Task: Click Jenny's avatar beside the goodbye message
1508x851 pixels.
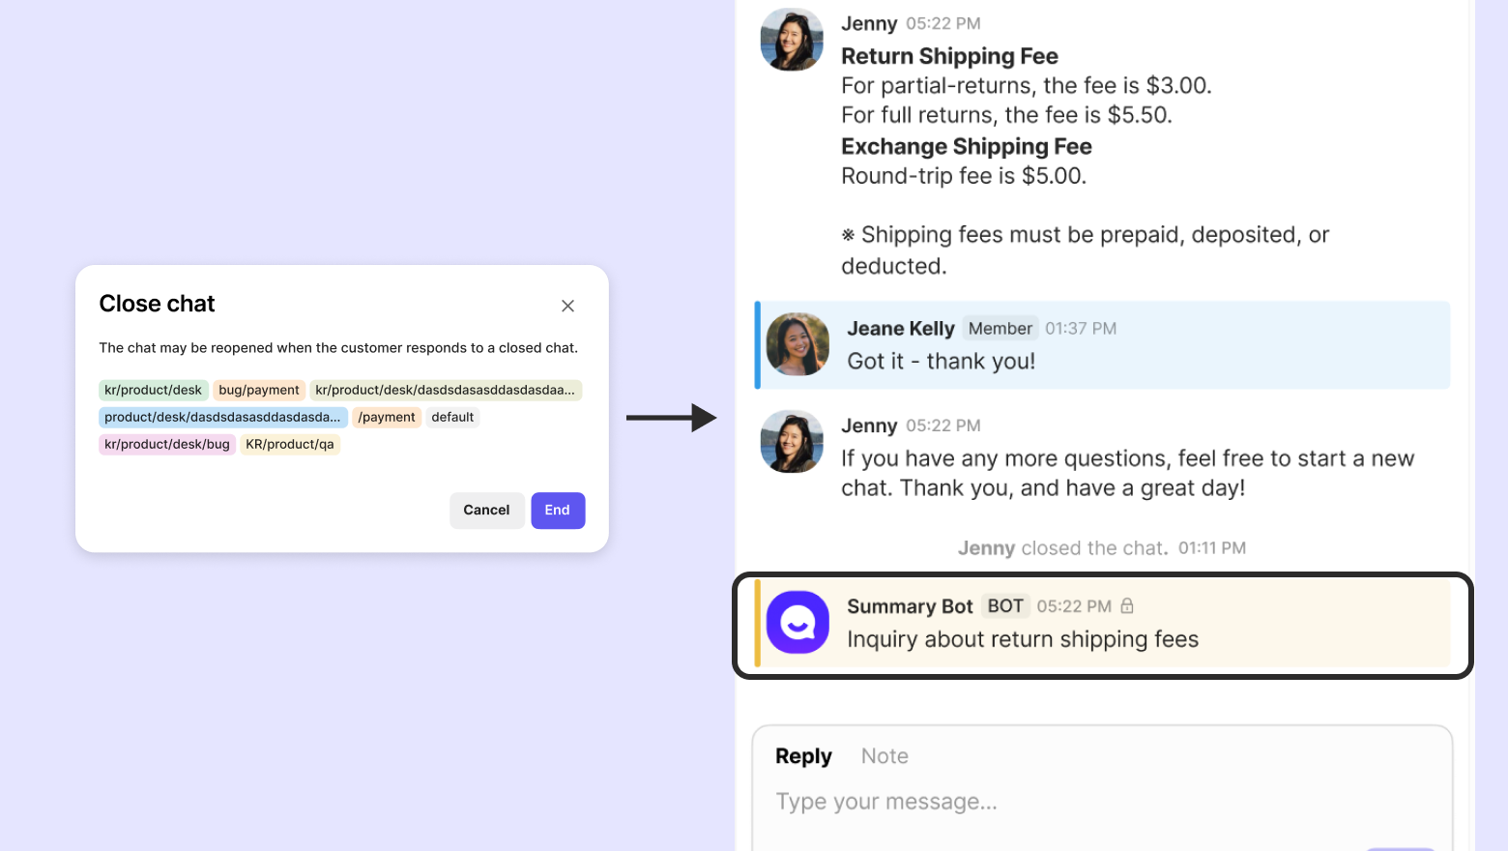Action: click(x=792, y=442)
